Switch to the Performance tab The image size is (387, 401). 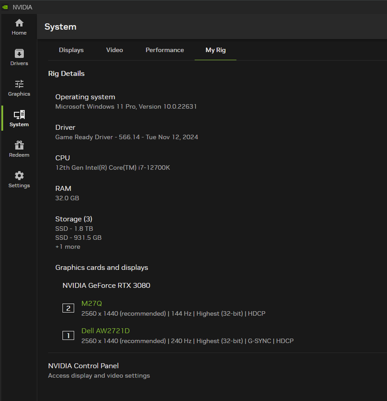165,50
